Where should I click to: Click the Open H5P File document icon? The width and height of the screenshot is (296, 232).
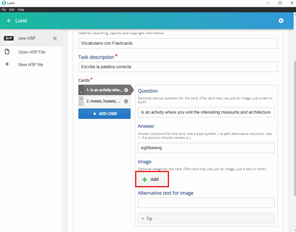[x=7, y=52]
